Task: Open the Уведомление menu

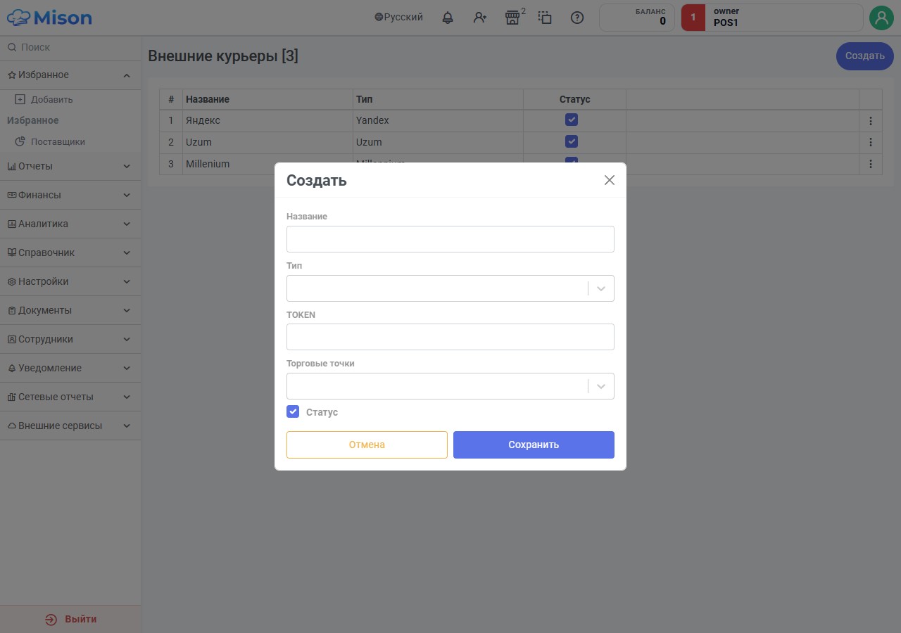Action: click(x=70, y=369)
